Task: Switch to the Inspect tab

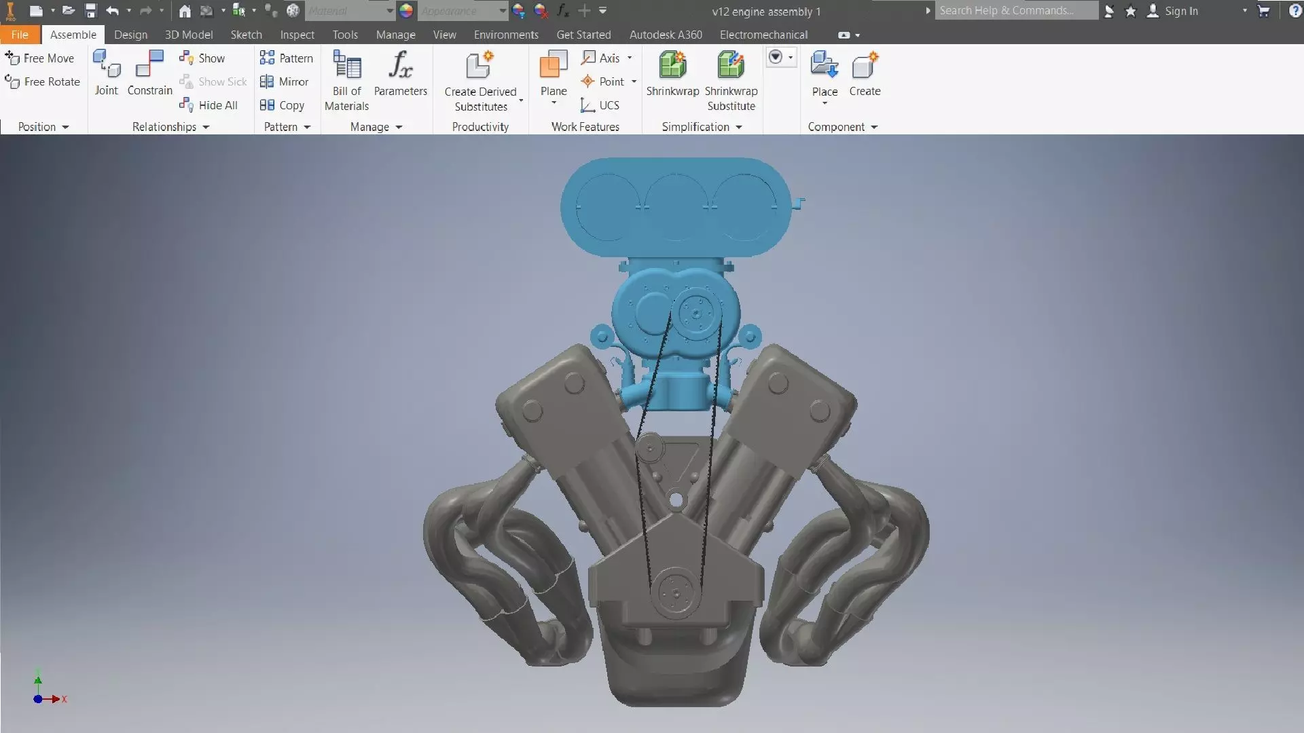Action: tap(297, 35)
